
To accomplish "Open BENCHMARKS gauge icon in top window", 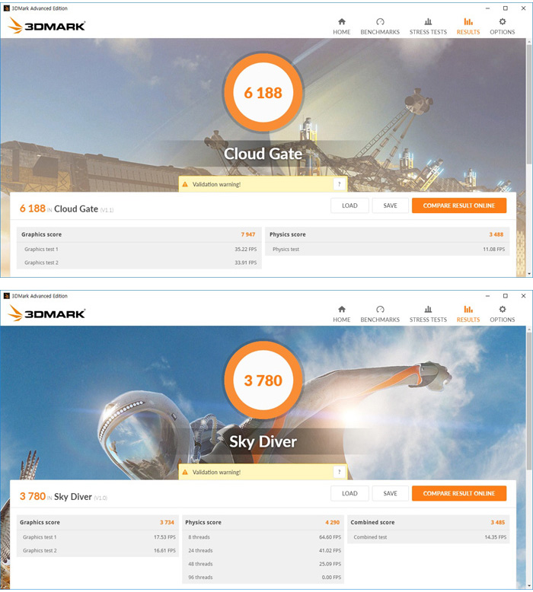I will click(380, 21).
